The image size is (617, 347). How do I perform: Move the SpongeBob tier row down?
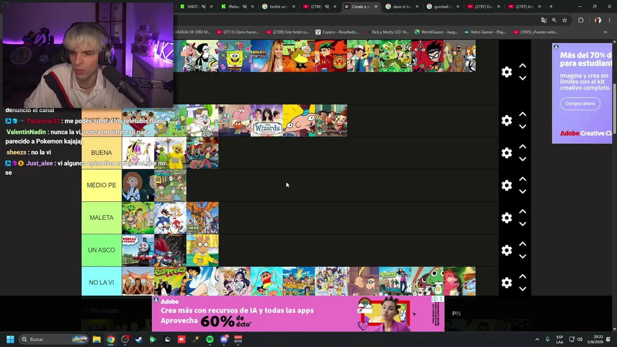pyautogui.click(x=523, y=78)
